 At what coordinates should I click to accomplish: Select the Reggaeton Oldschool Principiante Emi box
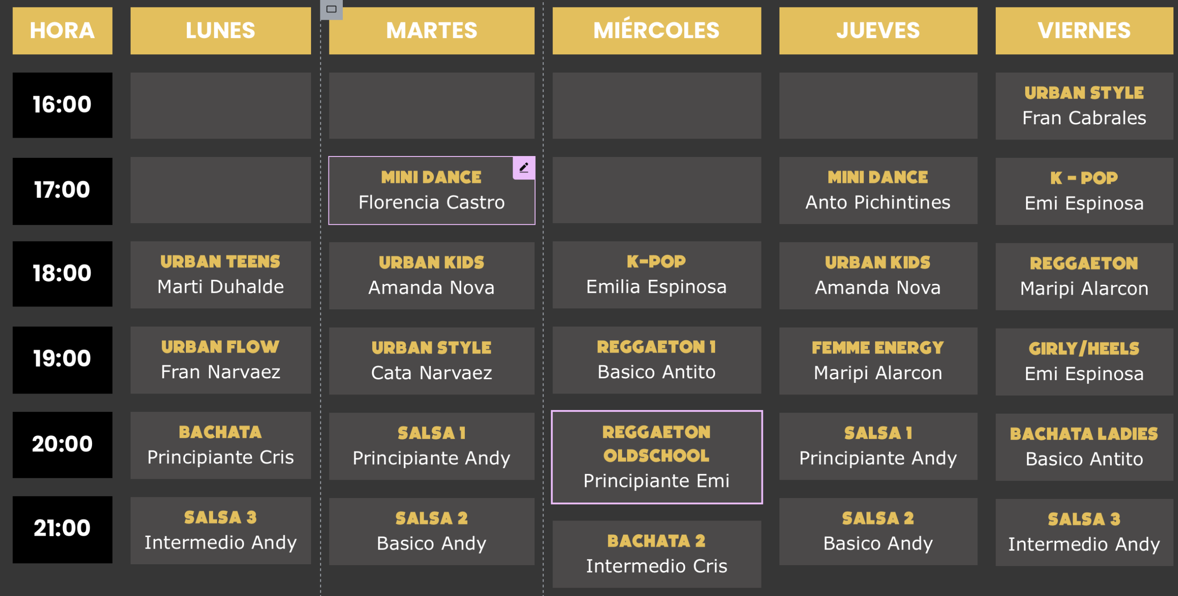pyautogui.click(x=656, y=457)
